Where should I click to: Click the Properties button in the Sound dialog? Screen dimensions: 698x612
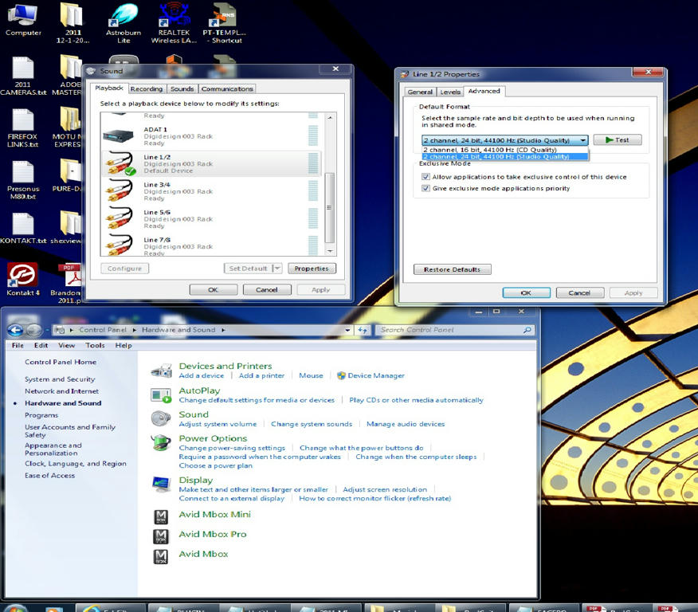(x=312, y=269)
